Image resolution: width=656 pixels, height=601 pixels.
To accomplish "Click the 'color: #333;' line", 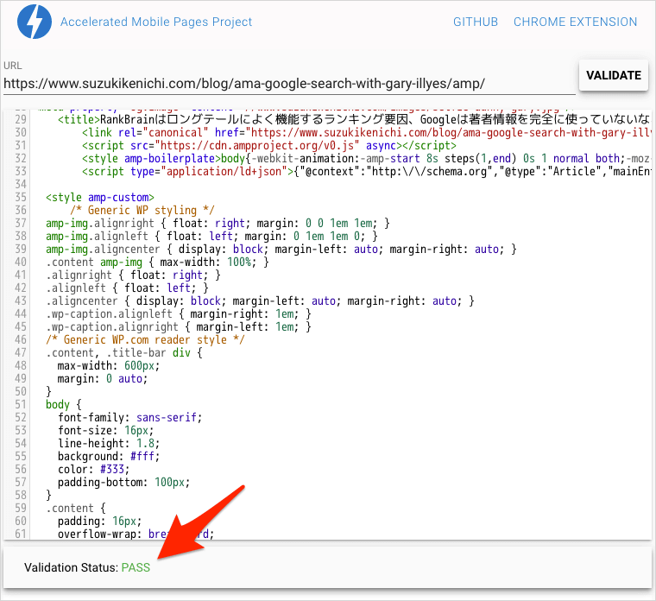I will (94, 470).
